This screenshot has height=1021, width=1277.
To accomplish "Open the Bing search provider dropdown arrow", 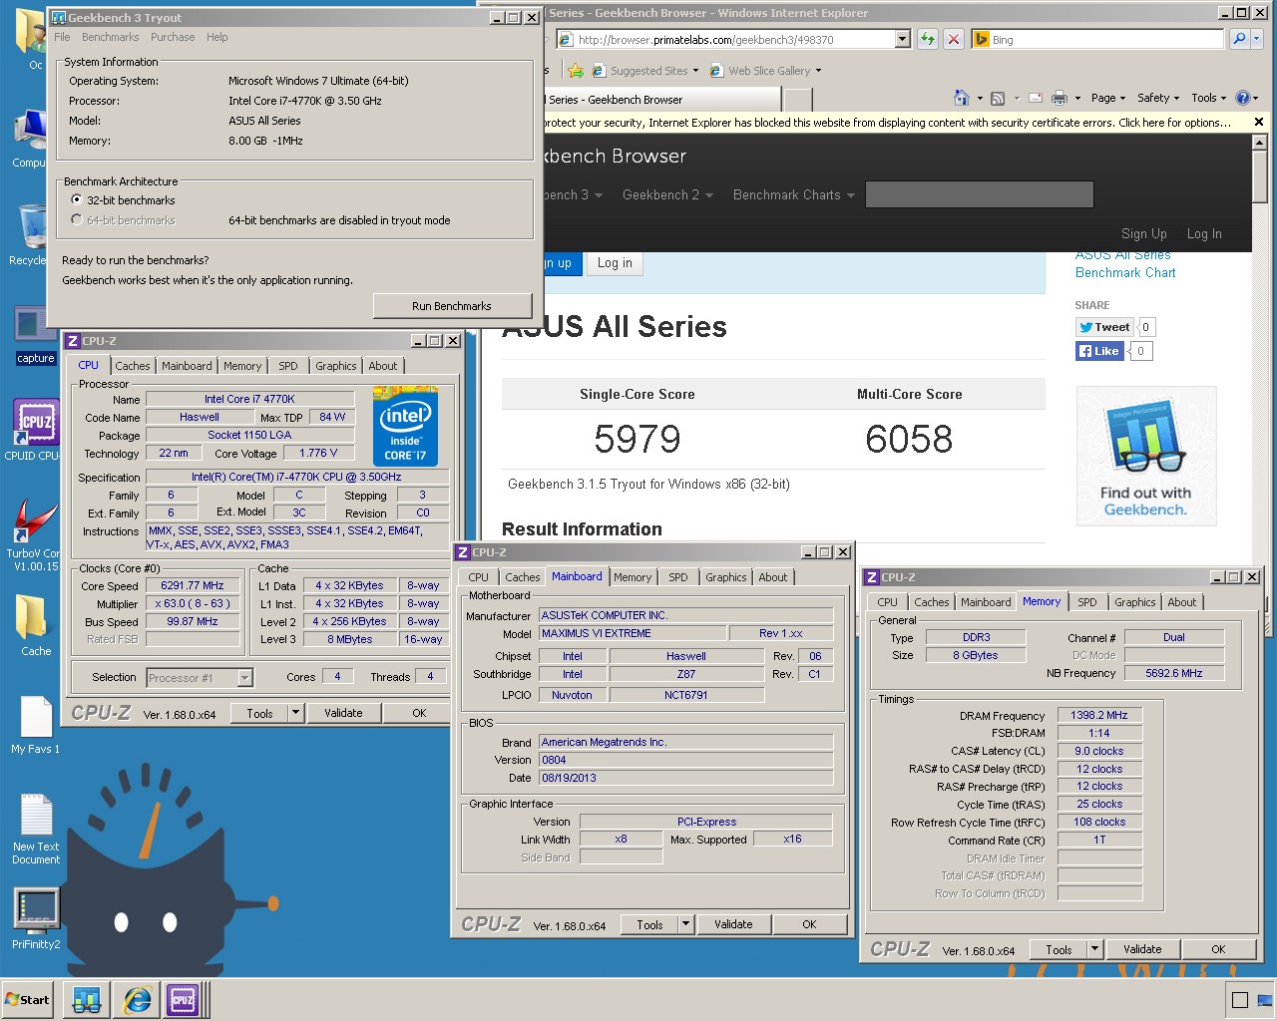I will [1257, 39].
